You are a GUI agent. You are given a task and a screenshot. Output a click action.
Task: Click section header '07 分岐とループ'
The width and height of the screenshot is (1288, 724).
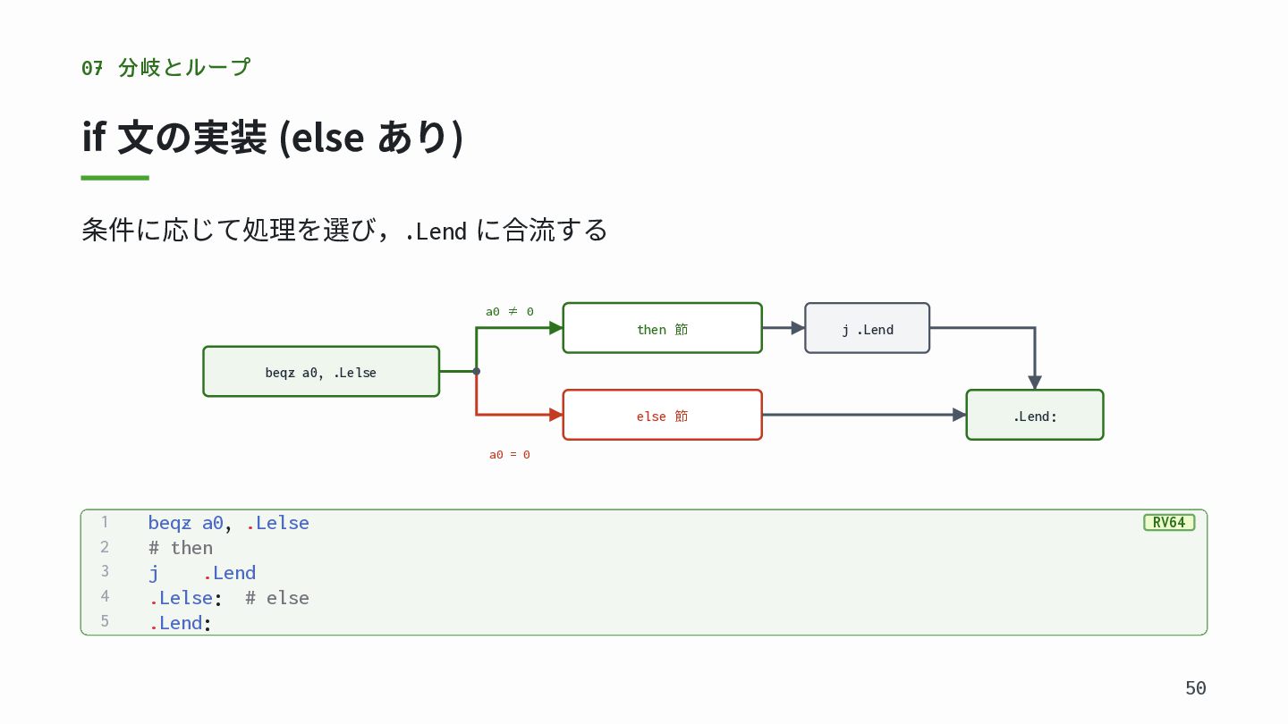click(x=165, y=67)
